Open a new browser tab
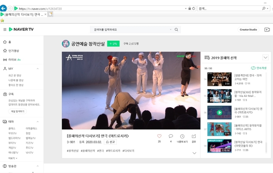The width and height of the screenshot is (273, 173). 50,14
